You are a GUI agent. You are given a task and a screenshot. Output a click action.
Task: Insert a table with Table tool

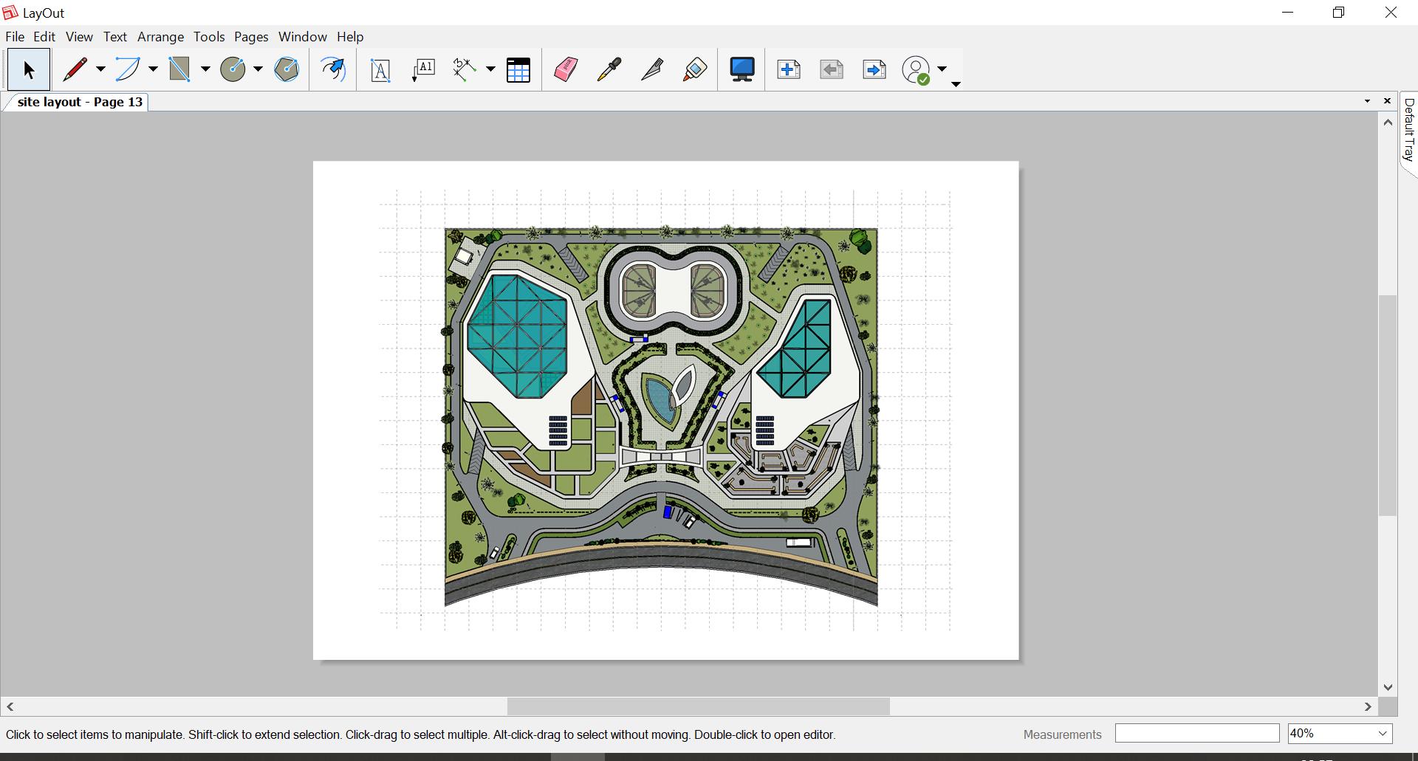[x=518, y=70]
